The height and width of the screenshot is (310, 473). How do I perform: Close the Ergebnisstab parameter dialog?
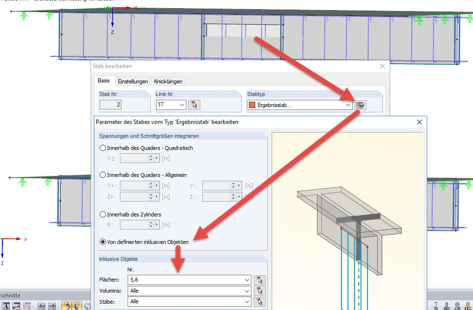pos(420,122)
